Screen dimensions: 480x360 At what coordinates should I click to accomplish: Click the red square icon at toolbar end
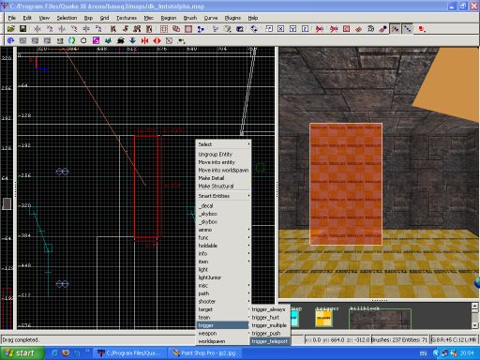pos(422,29)
